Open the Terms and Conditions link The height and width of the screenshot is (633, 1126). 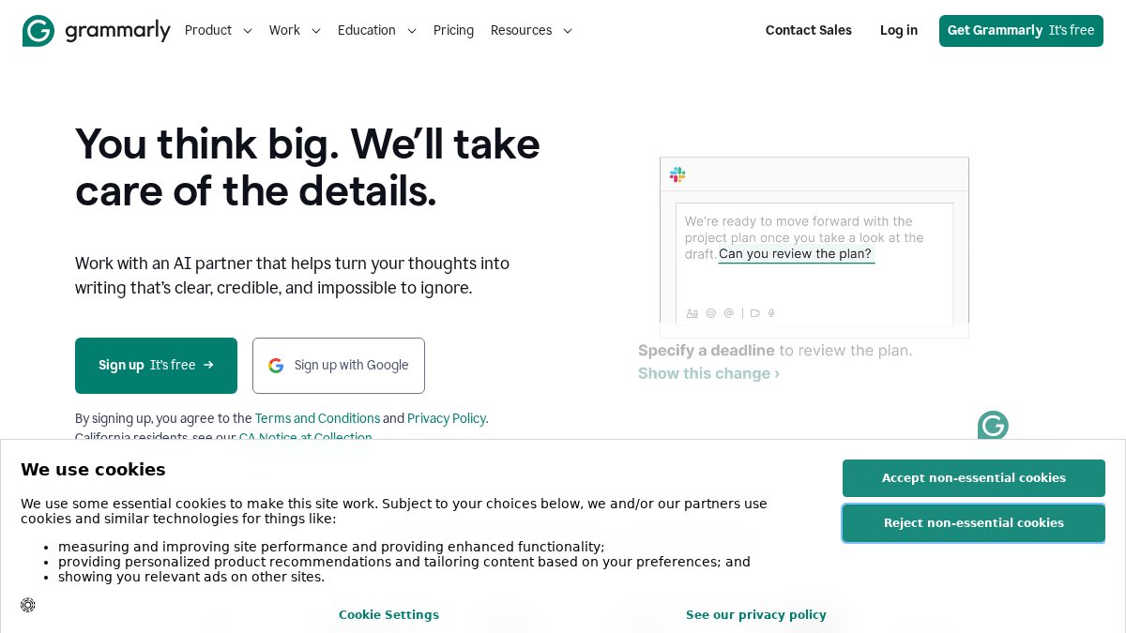click(x=317, y=419)
